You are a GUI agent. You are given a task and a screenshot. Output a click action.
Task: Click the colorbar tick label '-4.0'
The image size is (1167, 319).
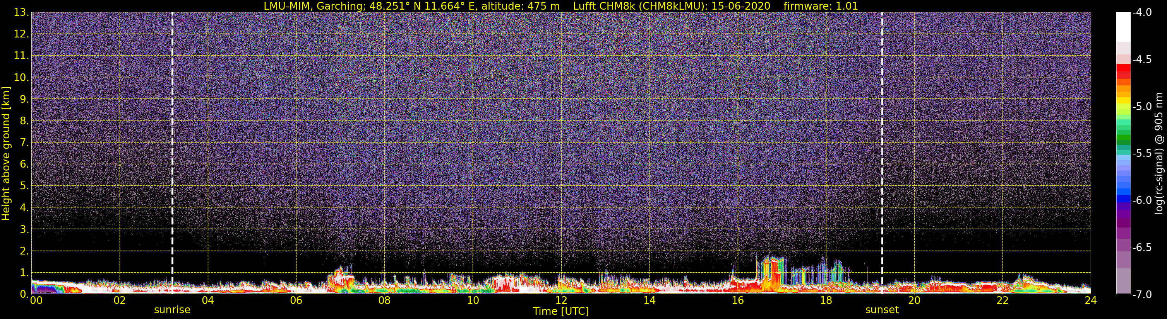[1141, 13]
